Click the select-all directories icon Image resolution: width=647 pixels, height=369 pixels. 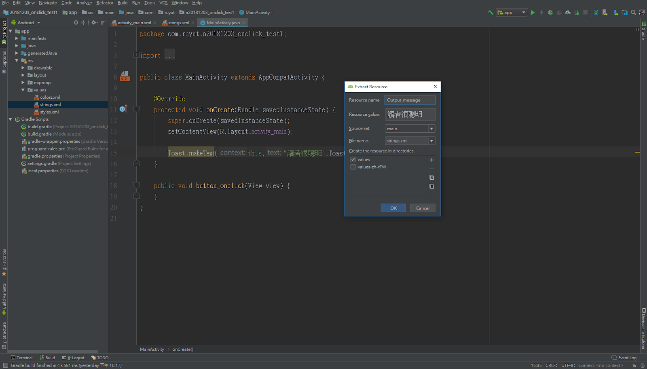431,178
